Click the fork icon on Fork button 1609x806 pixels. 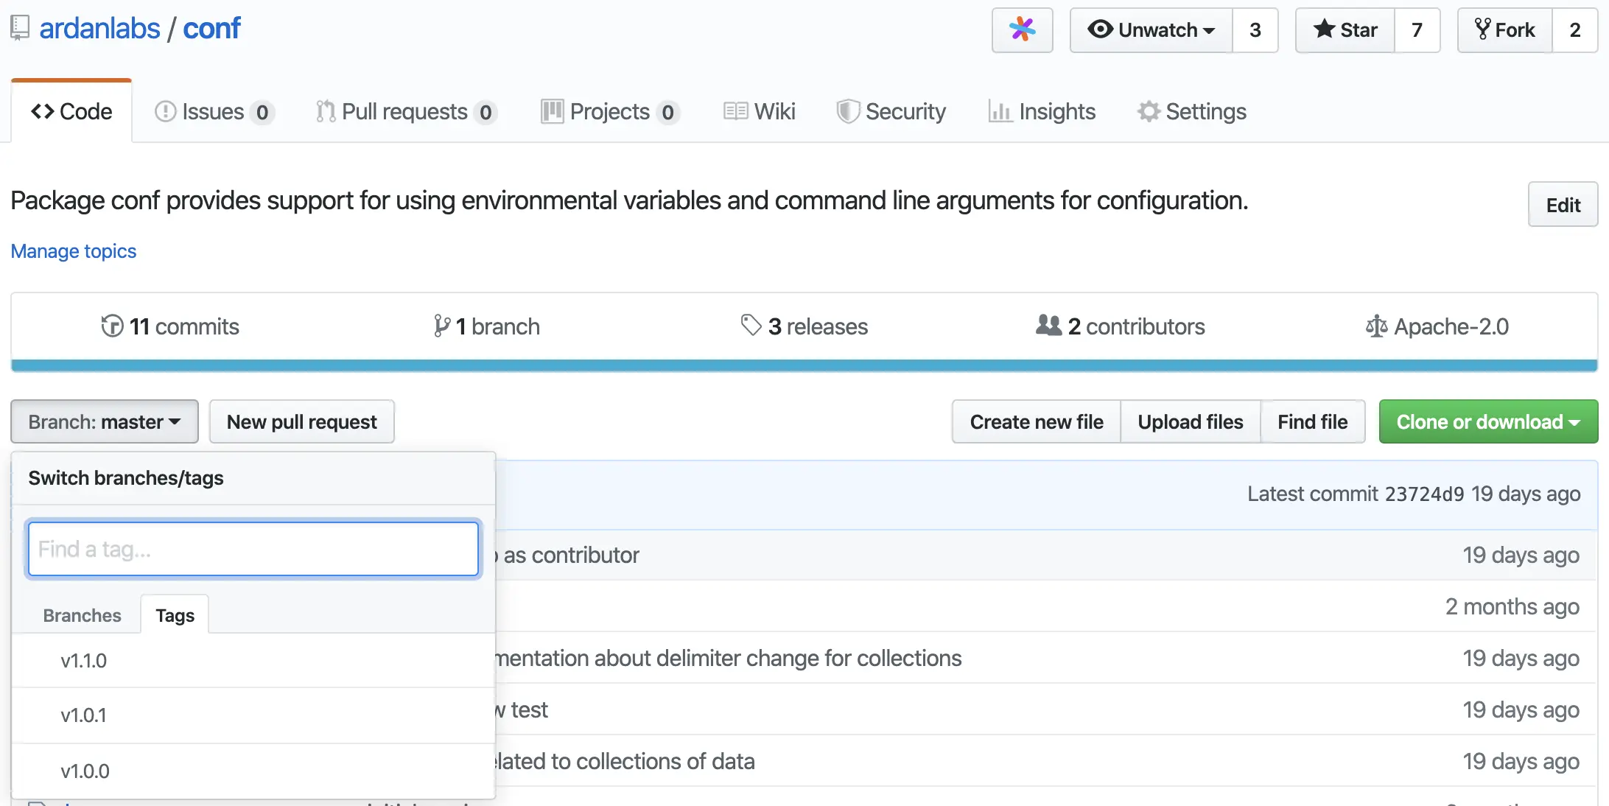[1482, 29]
